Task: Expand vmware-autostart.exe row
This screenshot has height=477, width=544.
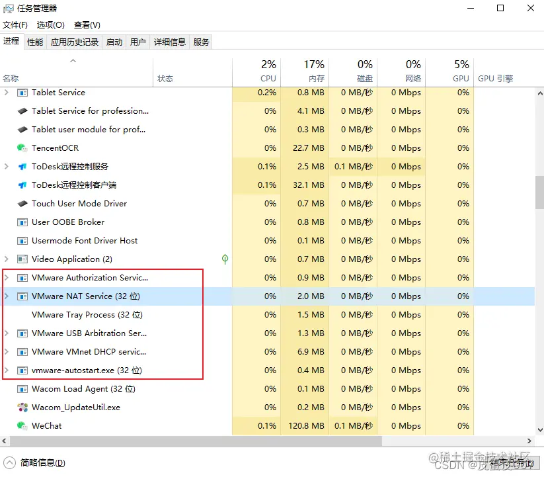Action: point(6,370)
